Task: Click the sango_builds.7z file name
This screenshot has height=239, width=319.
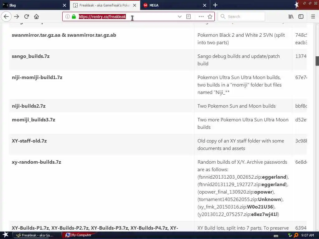Action: pos(31,56)
